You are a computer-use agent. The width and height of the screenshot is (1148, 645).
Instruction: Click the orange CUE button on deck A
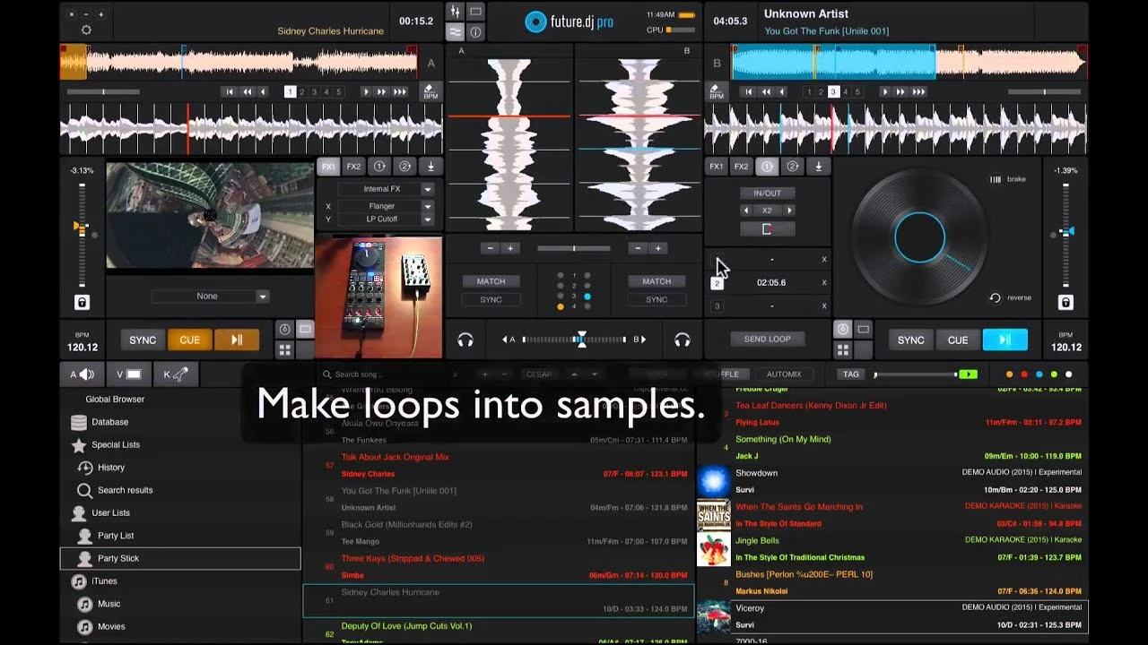pos(190,340)
